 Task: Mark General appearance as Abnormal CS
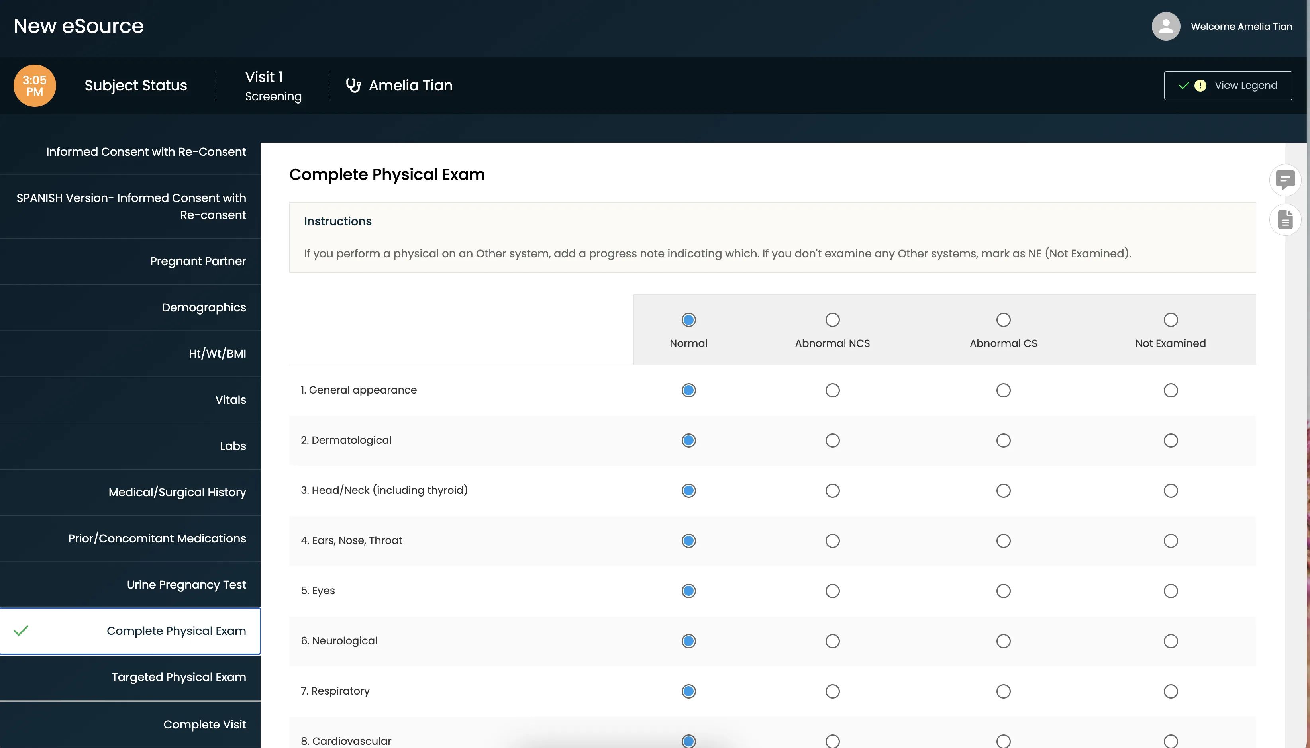1003,390
